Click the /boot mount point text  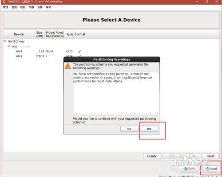(49, 51)
